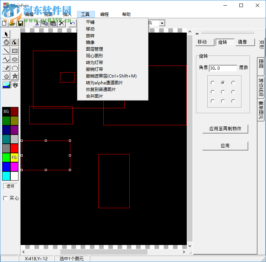
Task: Pick the white color swatch
Action: tap(15, 176)
